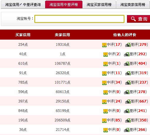This screenshot has width=150, height=135.
Task: Click the grey negative-review icon beside 差评(279)
Action: 128,45
